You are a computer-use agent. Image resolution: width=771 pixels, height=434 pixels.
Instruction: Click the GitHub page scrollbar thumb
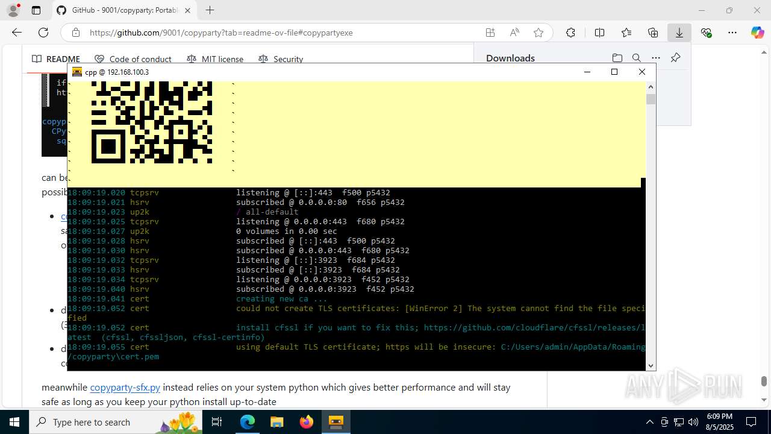pos(764,381)
